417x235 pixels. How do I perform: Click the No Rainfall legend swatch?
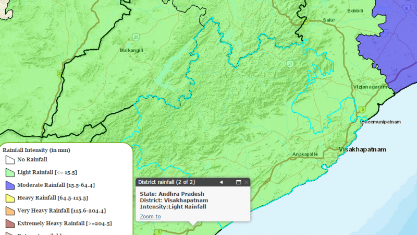point(10,159)
